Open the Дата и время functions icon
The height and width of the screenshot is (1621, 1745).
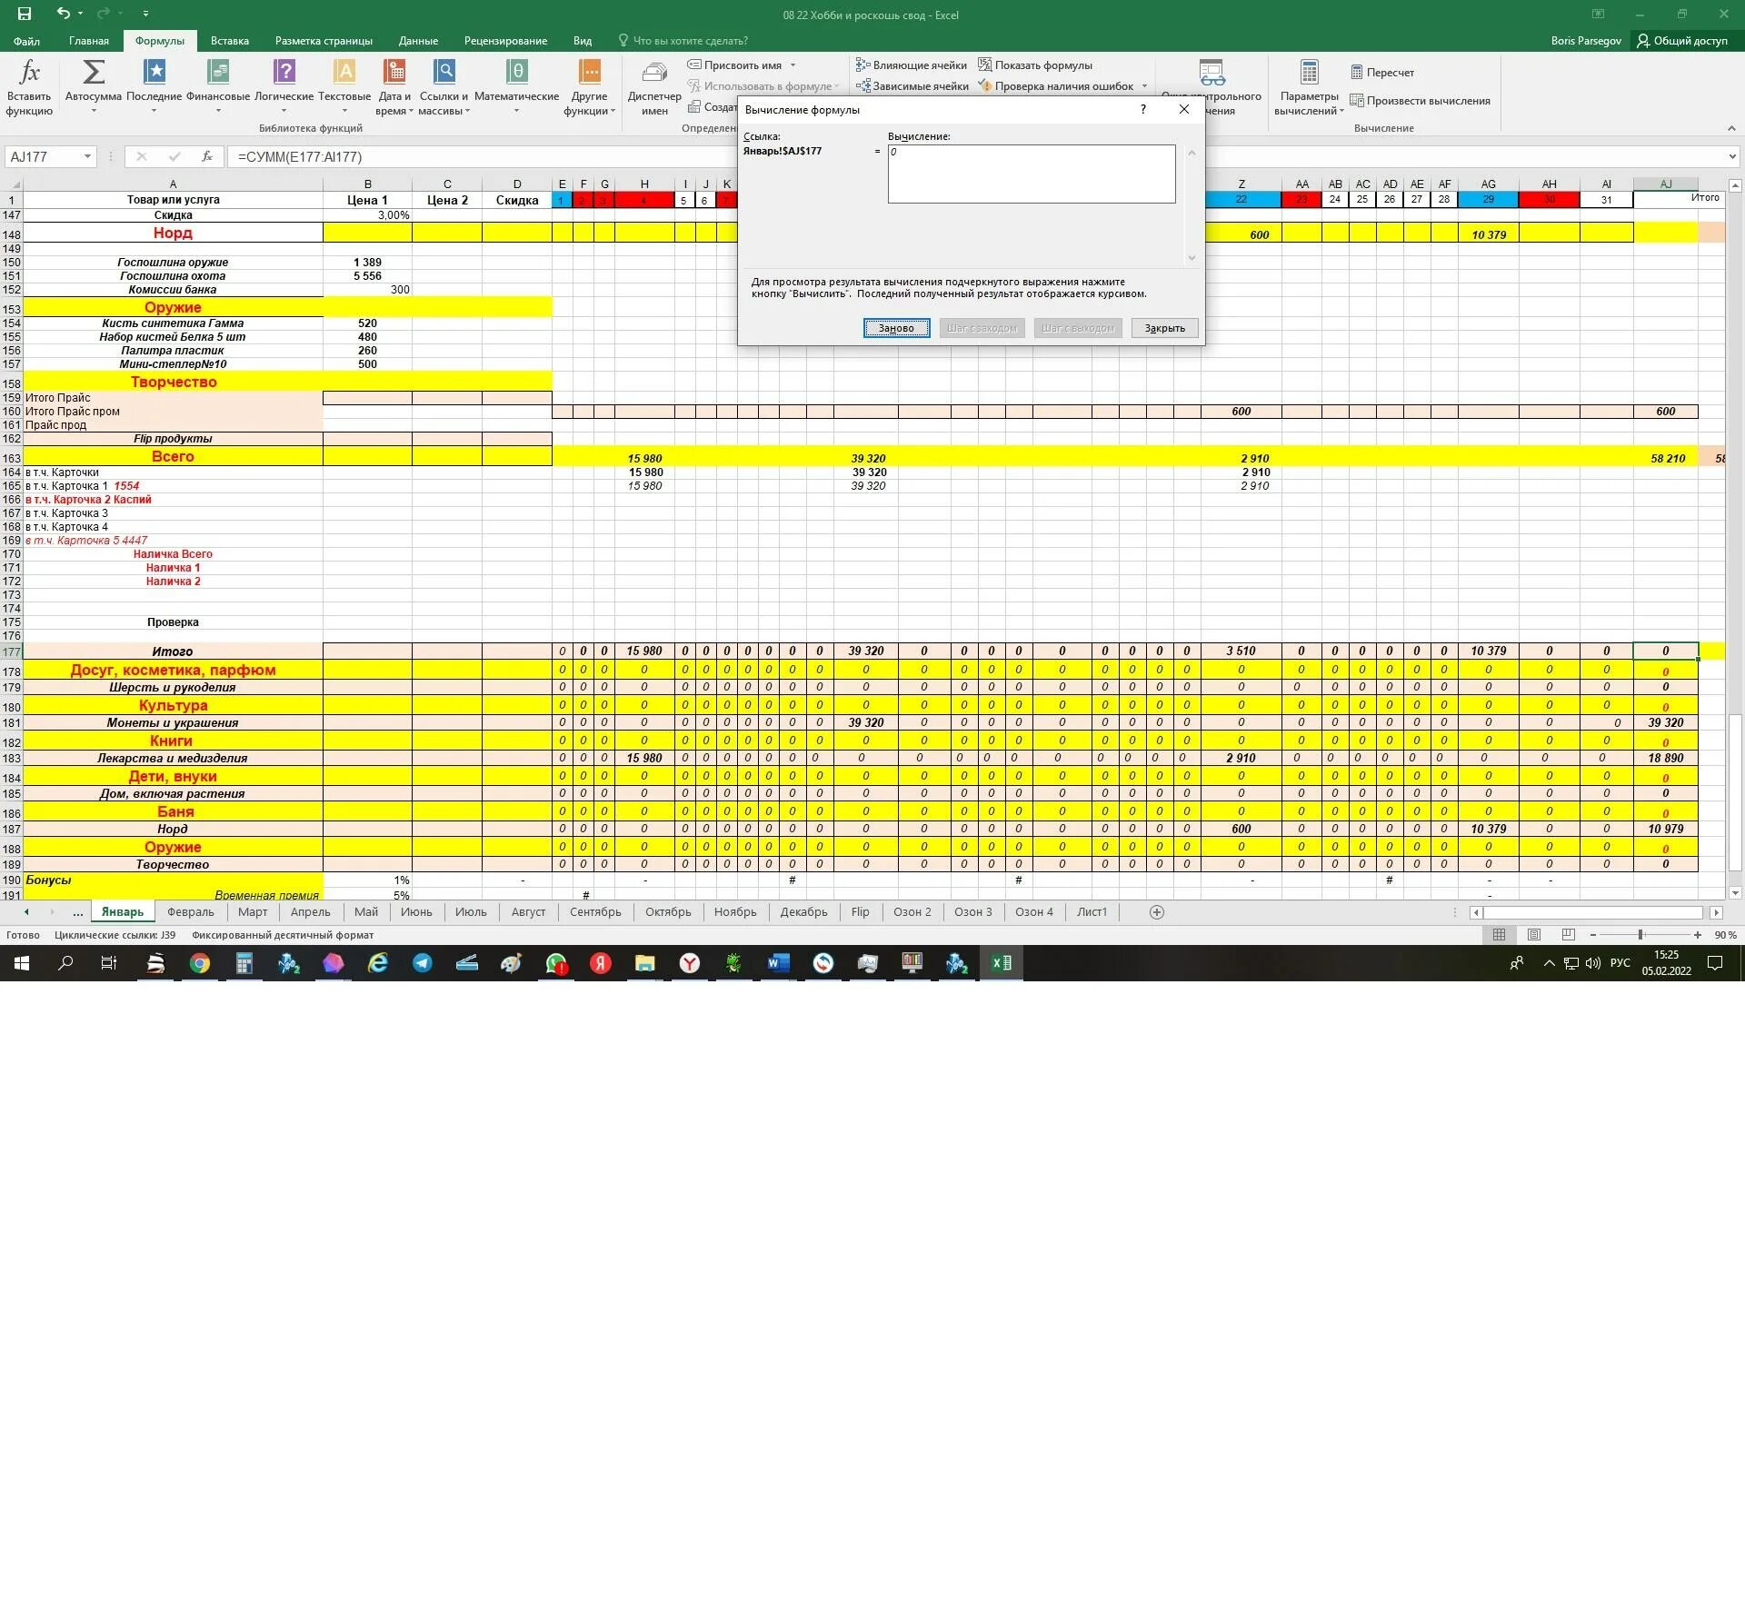[394, 73]
